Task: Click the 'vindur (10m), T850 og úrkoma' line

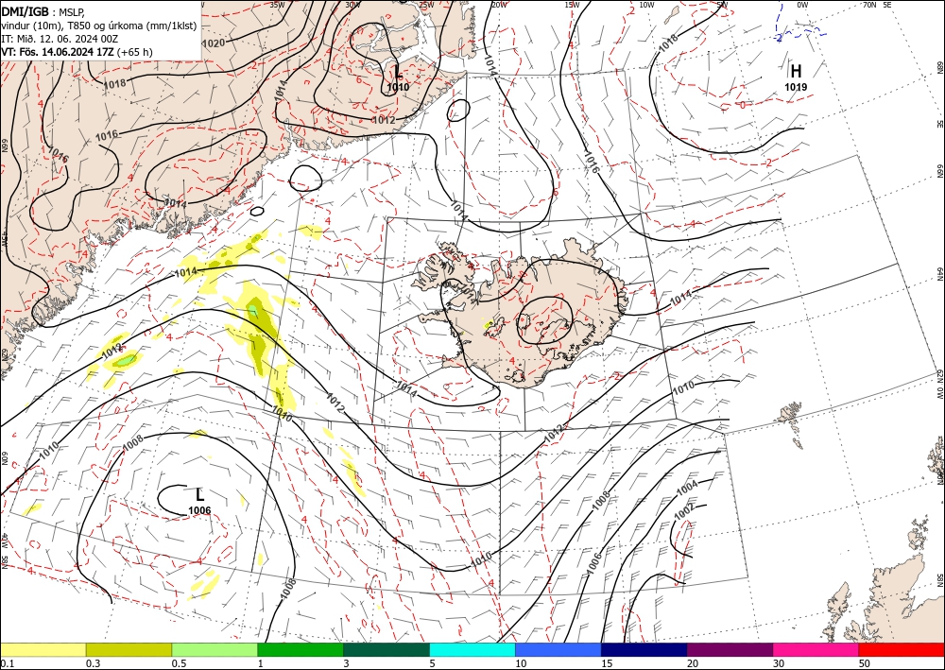Action: coord(99,26)
